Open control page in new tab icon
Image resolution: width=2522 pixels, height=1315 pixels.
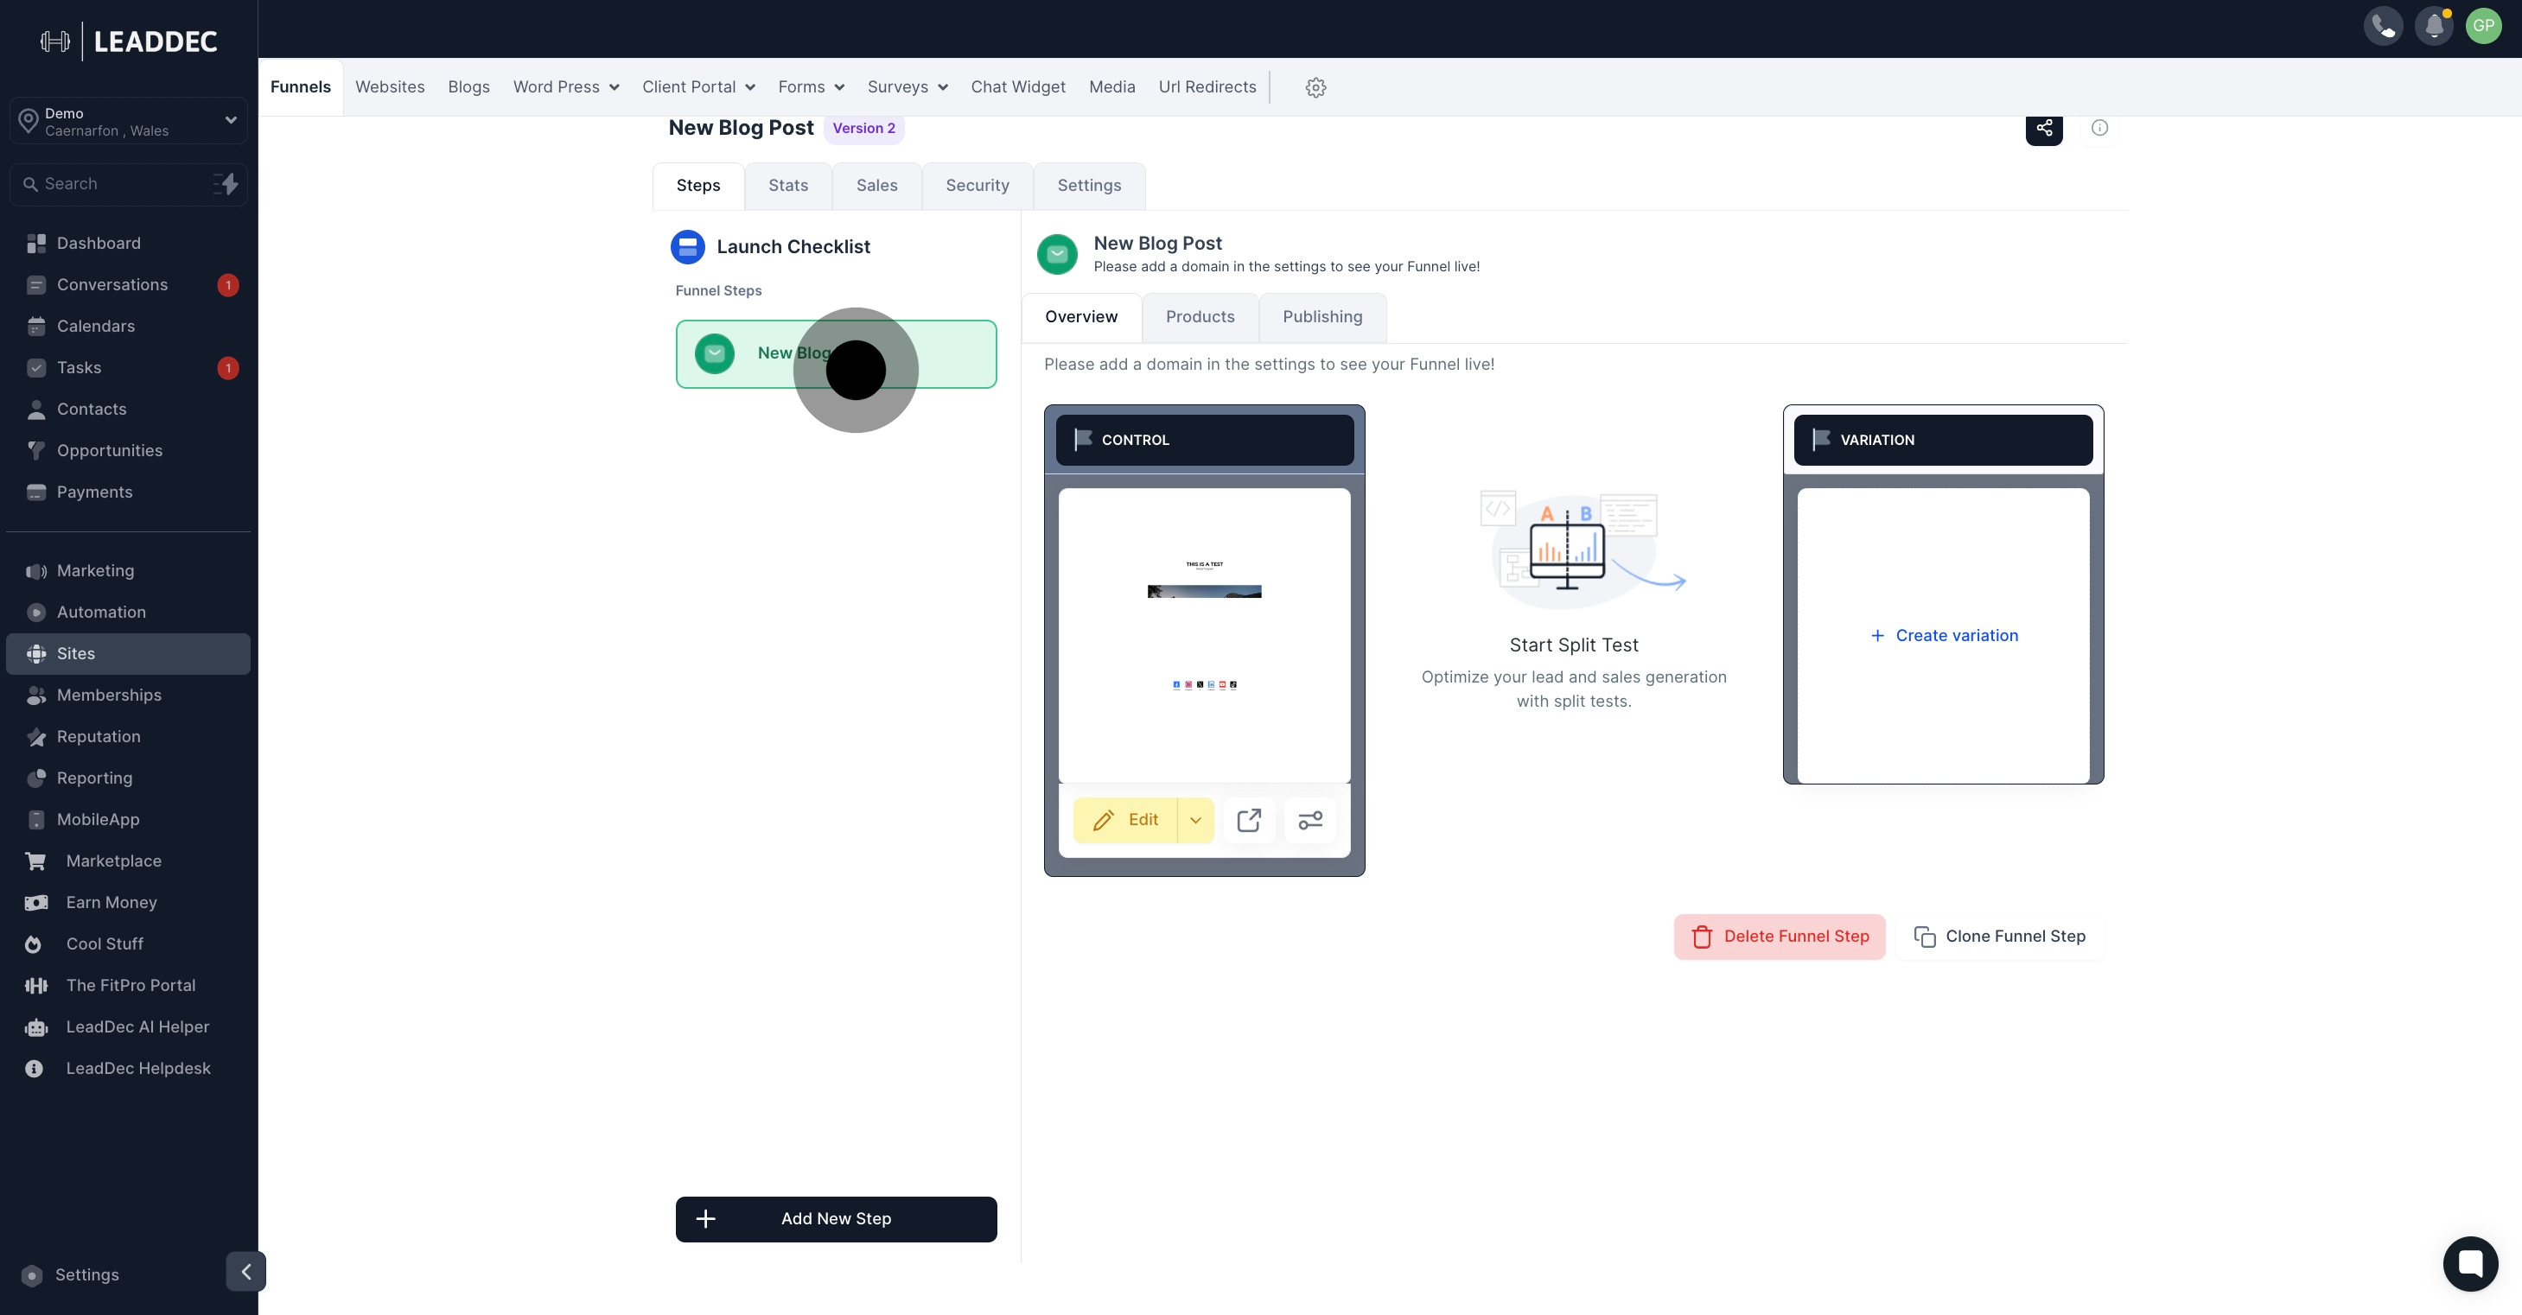tap(1248, 820)
